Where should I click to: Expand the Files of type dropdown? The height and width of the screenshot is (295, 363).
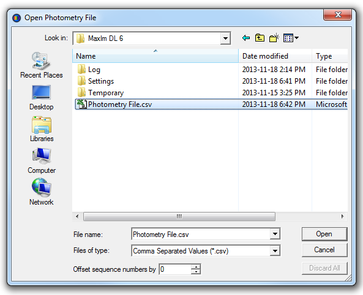click(x=275, y=250)
